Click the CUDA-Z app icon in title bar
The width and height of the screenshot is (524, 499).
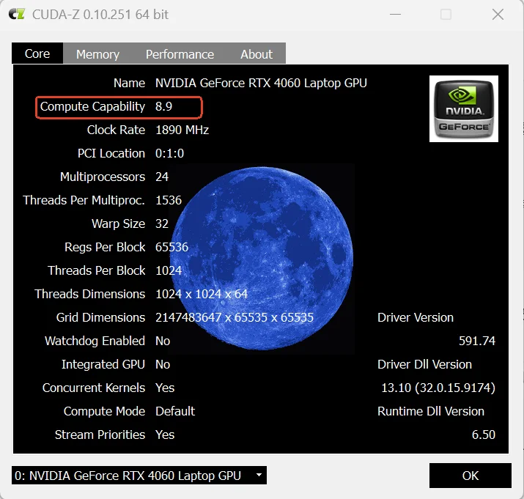coord(18,14)
